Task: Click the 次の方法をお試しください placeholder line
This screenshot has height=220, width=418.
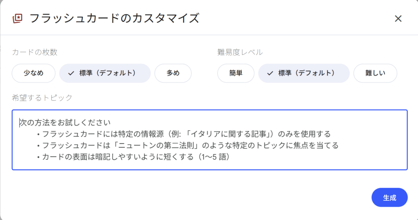Action: (x=65, y=122)
